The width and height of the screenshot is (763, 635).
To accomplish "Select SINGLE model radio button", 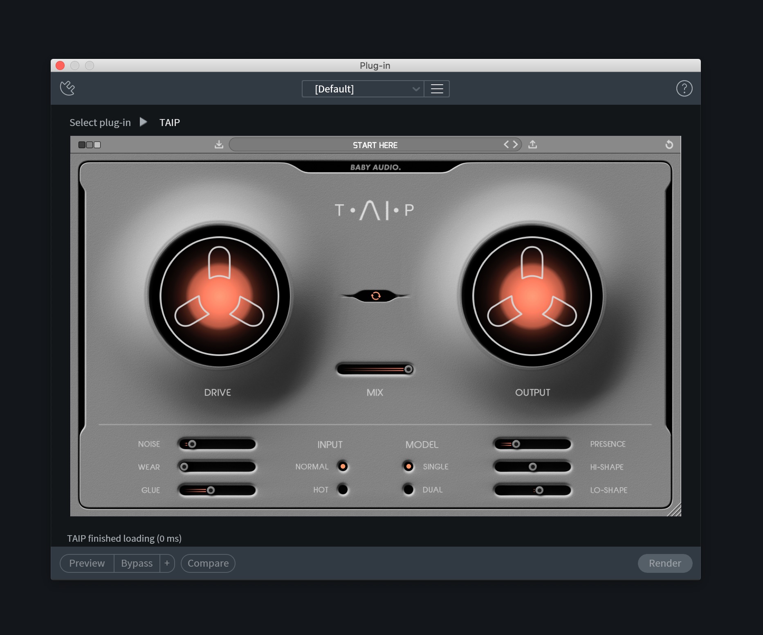I will (x=408, y=466).
